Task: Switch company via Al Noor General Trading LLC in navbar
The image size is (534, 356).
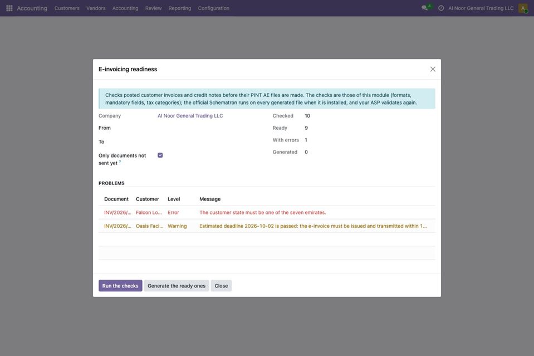Action: point(481,8)
